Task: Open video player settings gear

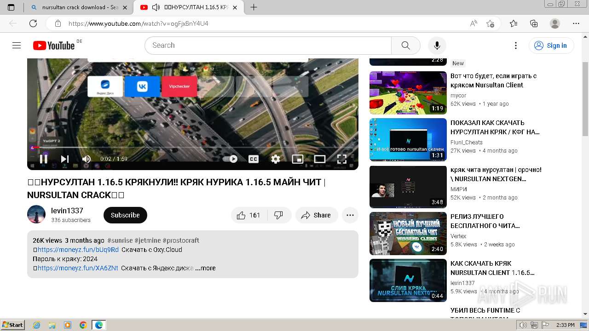Action: [x=276, y=159]
